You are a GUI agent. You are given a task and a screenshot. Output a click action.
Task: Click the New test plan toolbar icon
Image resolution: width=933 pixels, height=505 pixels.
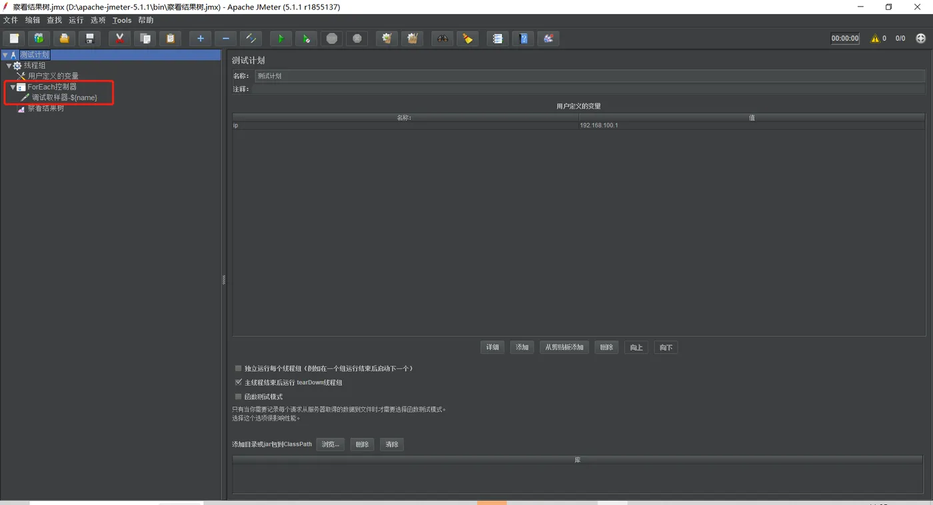click(14, 39)
